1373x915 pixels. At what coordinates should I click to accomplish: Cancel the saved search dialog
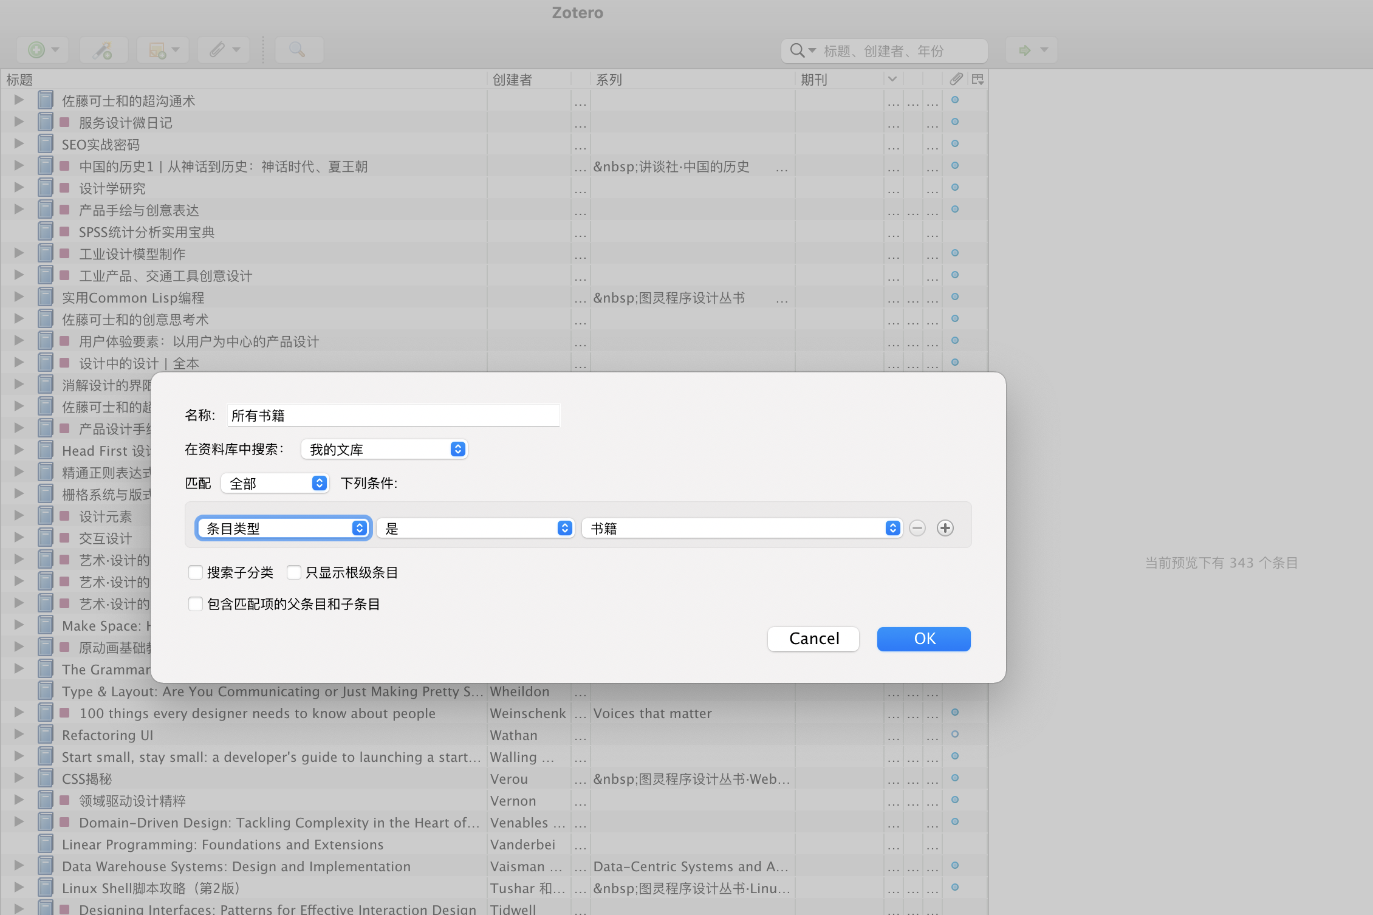pos(813,639)
